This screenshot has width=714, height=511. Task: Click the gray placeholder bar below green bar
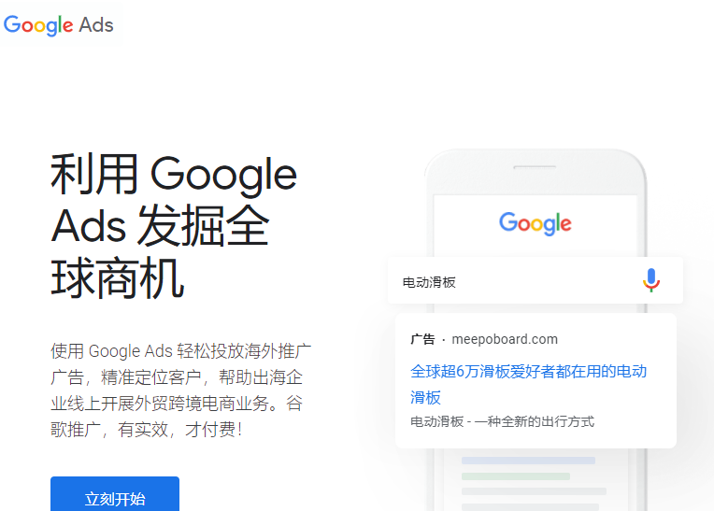534,491
